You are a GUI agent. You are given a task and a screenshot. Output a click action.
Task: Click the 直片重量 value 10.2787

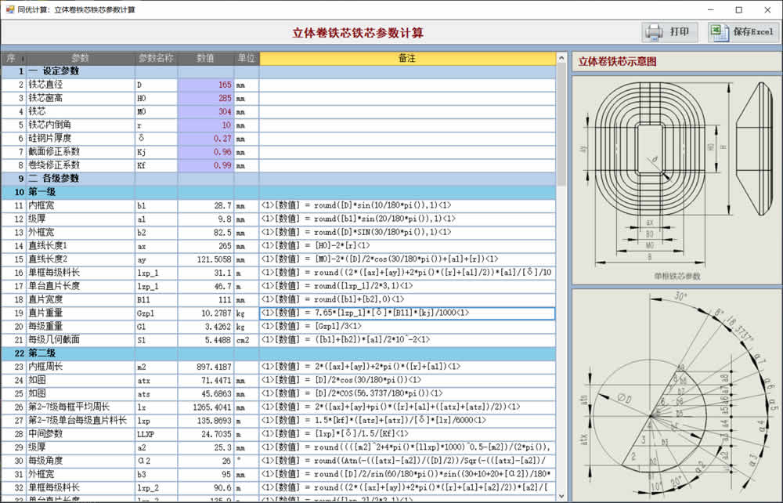(x=206, y=313)
